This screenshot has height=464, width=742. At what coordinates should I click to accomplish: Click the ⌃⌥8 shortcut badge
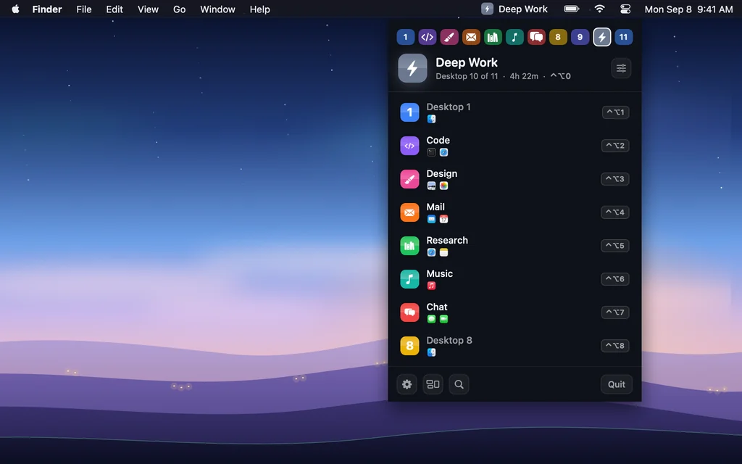point(615,346)
